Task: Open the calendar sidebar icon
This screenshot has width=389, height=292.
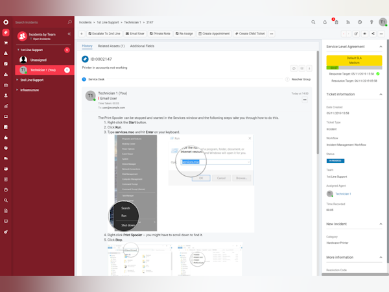Action: click(x=6, y=85)
